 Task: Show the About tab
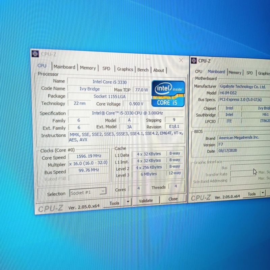tap(159, 70)
